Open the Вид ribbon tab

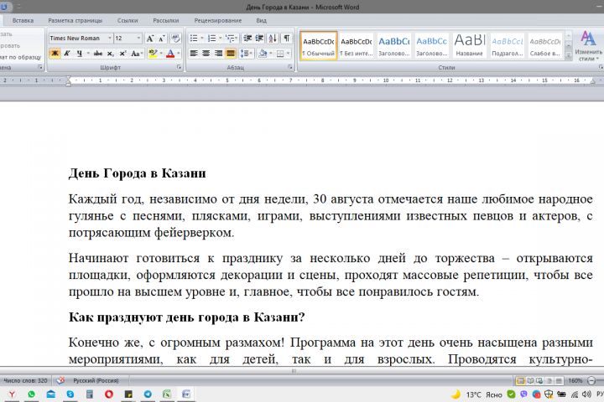click(x=261, y=20)
